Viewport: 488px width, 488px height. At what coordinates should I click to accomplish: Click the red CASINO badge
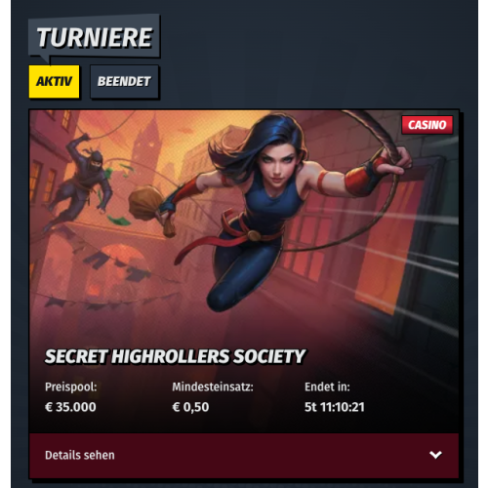[x=427, y=125]
